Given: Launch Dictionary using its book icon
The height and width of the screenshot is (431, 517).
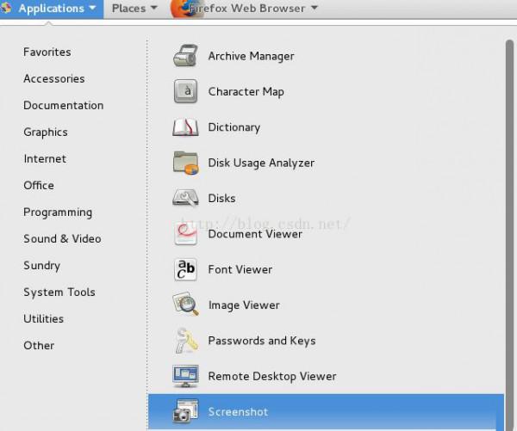Looking at the screenshot, I should click(x=186, y=127).
